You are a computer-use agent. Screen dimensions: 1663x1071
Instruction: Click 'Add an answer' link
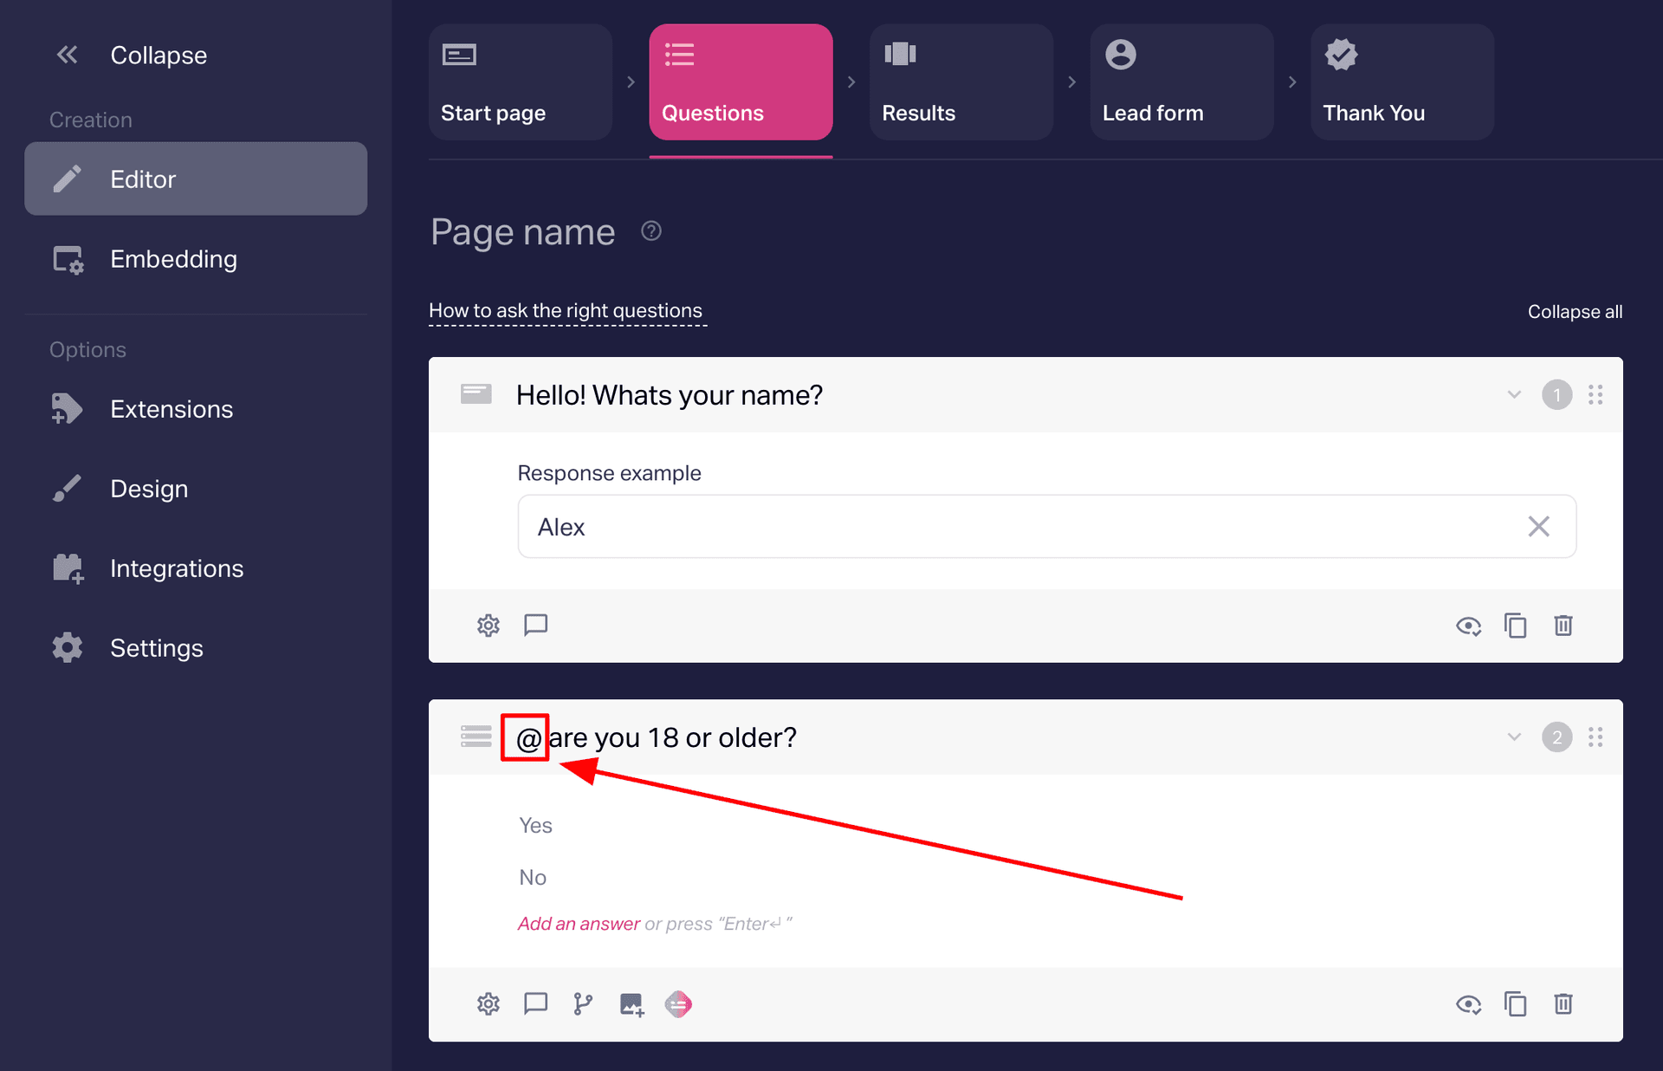[579, 924]
